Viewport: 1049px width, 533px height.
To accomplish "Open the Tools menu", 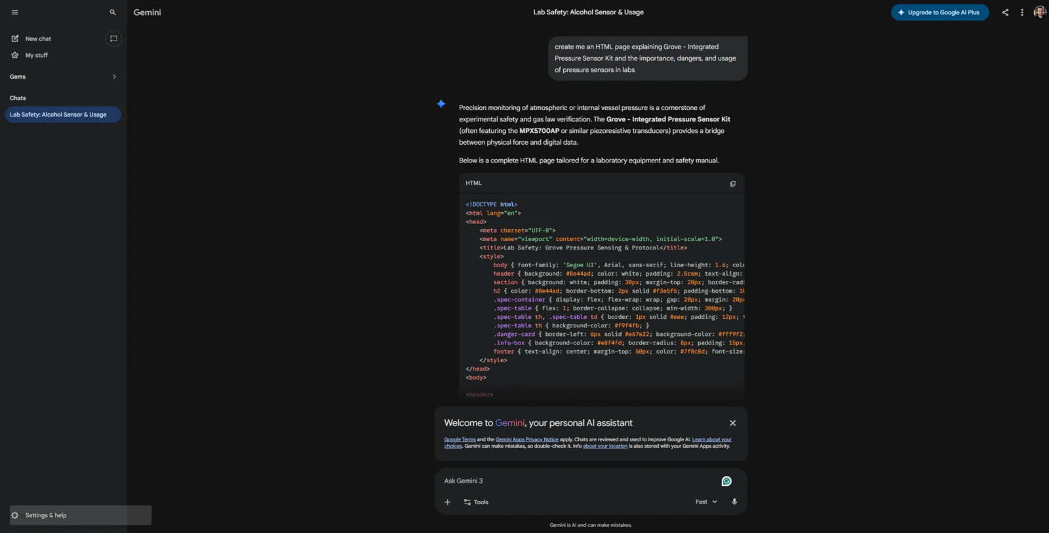I will click(476, 502).
